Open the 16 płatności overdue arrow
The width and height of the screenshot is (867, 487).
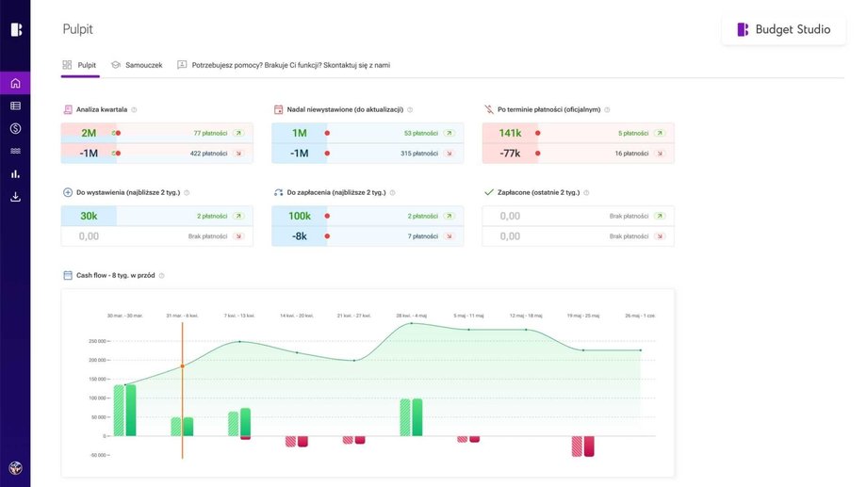pyautogui.click(x=660, y=153)
